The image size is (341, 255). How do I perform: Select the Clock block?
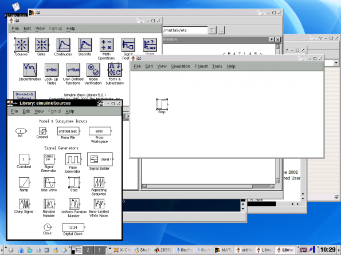click(x=47, y=227)
